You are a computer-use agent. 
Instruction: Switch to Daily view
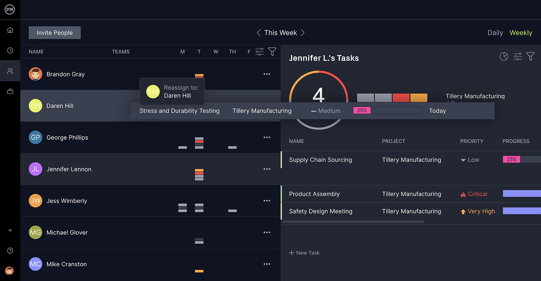[x=495, y=33]
